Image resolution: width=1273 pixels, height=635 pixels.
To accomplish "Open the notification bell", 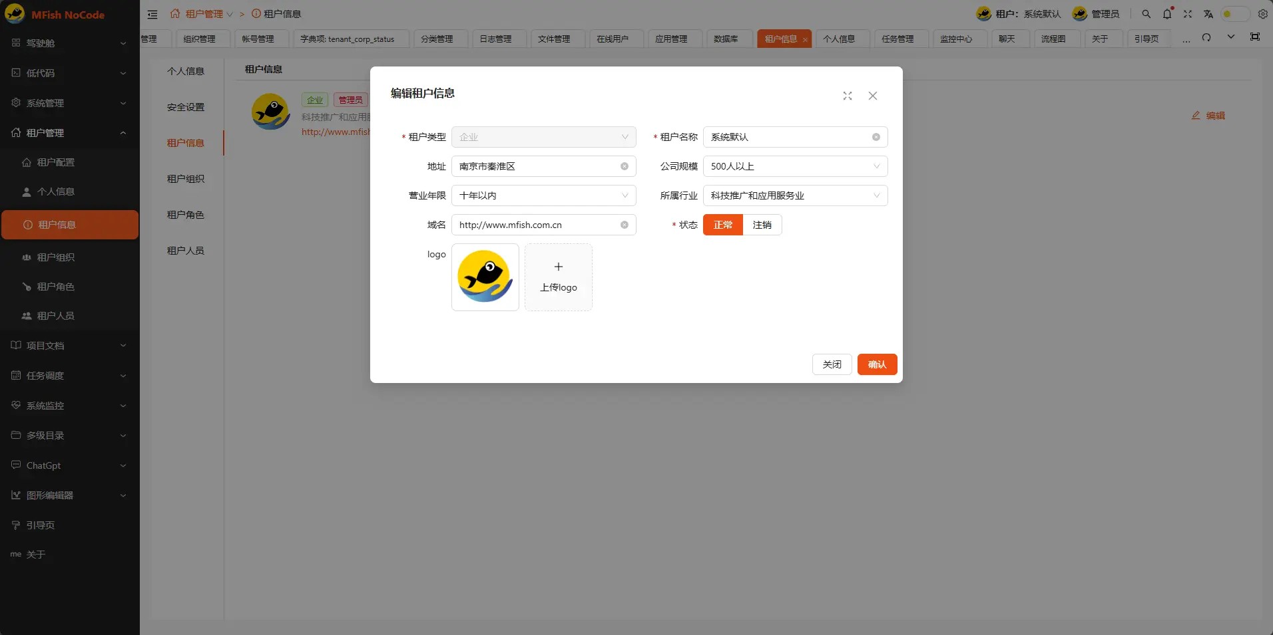I will [x=1166, y=13].
